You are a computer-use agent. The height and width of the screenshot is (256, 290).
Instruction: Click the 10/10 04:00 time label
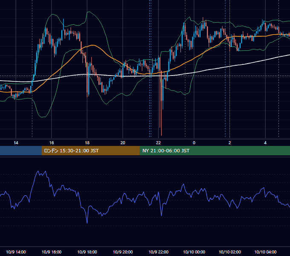tap(265, 252)
